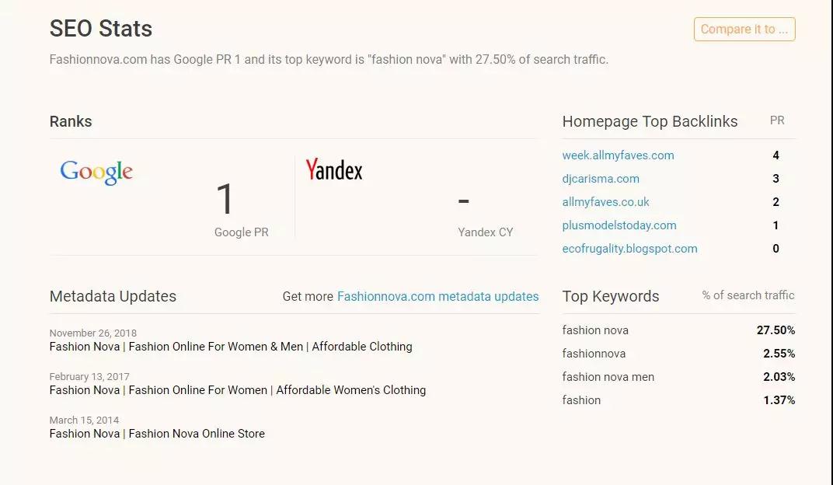833x485 pixels.
Task: Open Fashionnova.com metadata updates link
Action: pyautogui.click(x=437, y=296)
